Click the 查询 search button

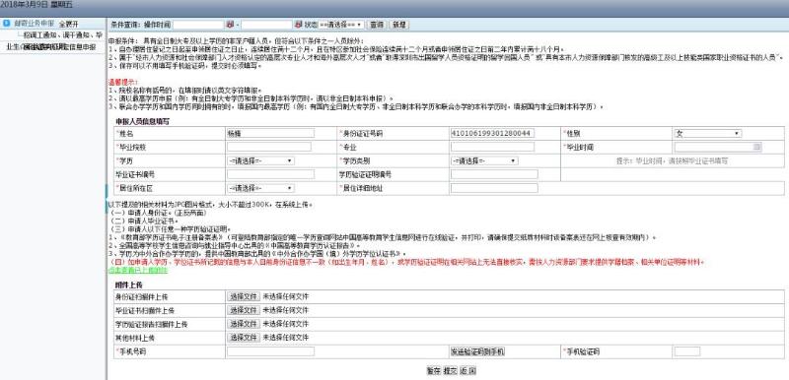(x=377, y=25)
